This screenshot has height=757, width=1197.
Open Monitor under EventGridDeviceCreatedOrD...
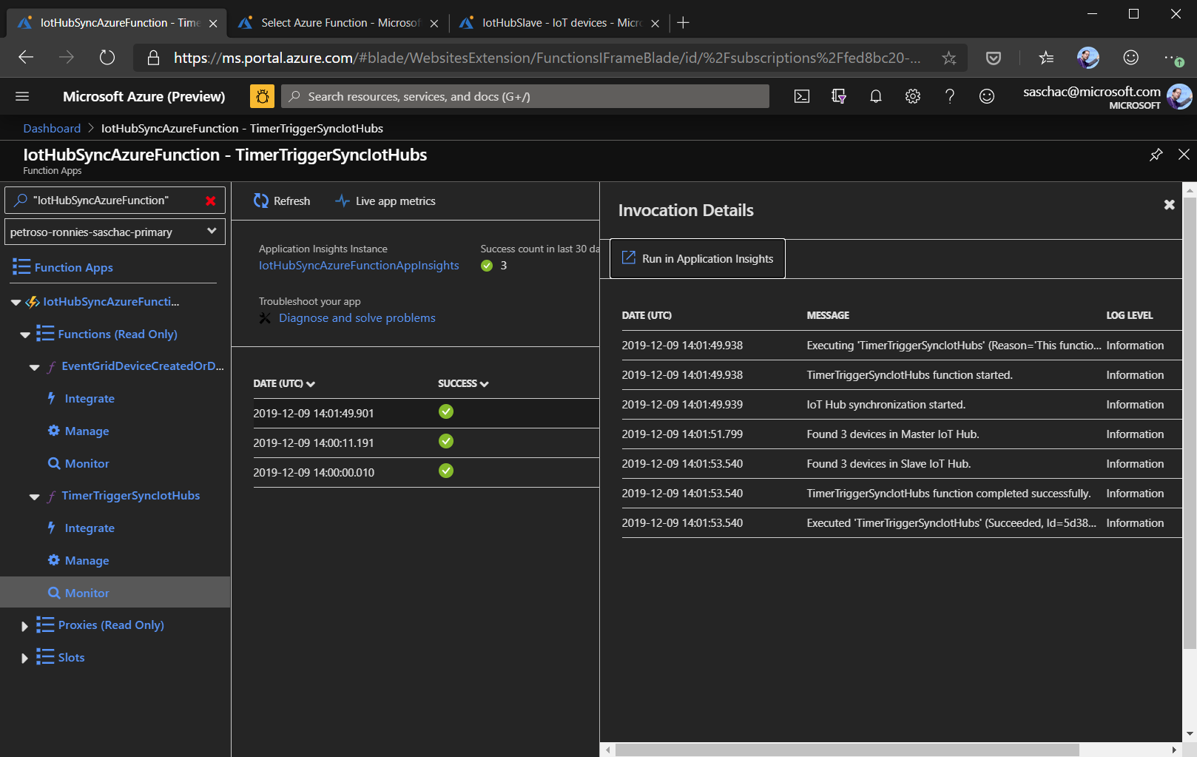pyautogui.click(x=87, y=464)
